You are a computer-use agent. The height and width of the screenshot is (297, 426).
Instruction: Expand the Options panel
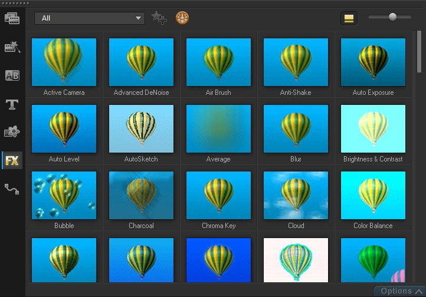[x=399, y=291]
